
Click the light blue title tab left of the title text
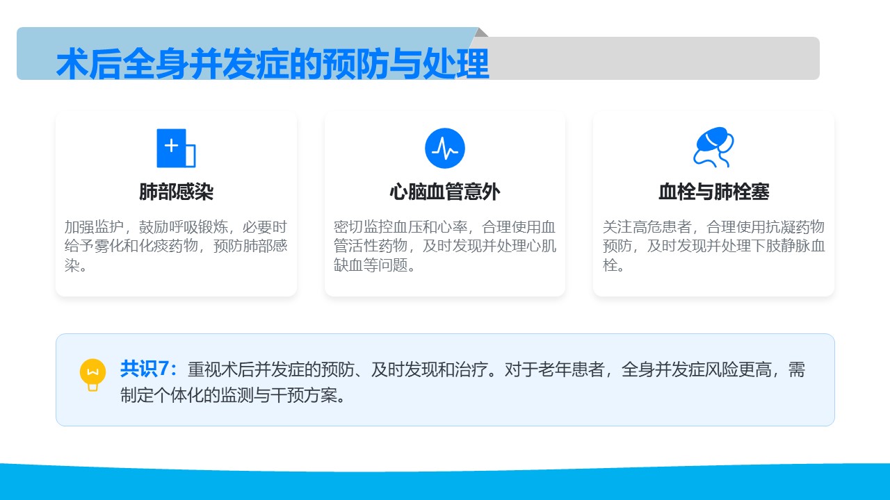35,53
